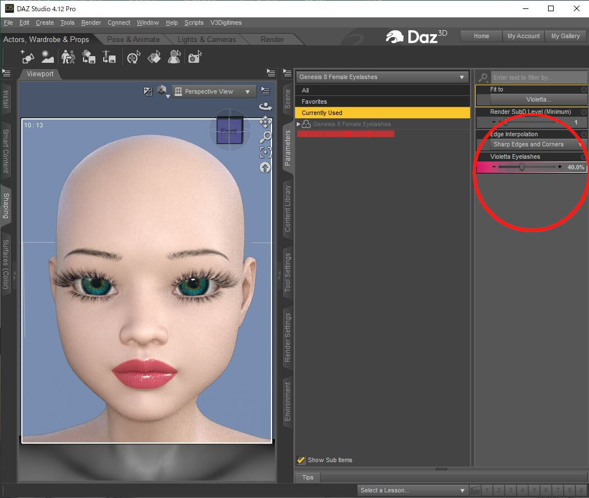Viewport: 589px width, 498px height.
Task: Click the reset camera arrow icon
Action: click(265, 168)
